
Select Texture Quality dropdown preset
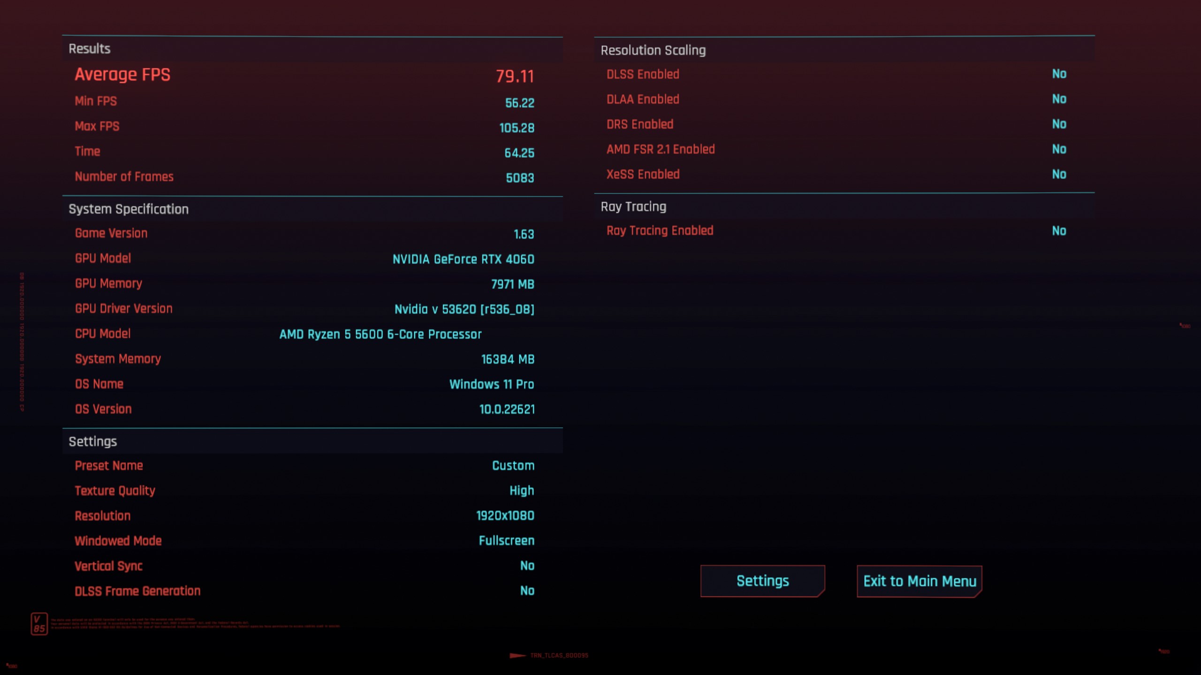point(521,490)
